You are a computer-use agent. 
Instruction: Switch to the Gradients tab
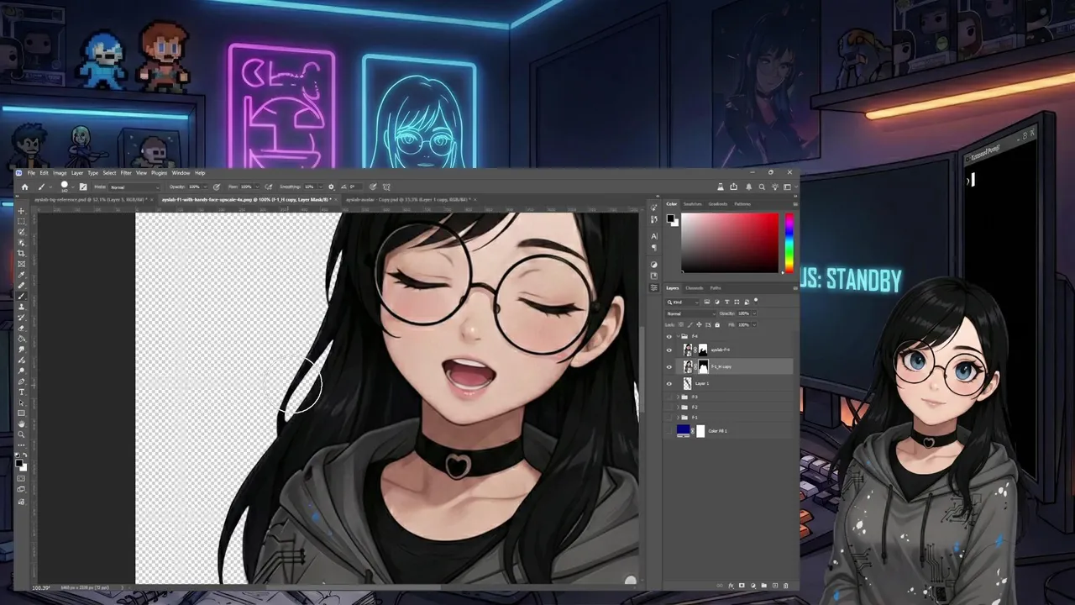(x=718, y=204)
